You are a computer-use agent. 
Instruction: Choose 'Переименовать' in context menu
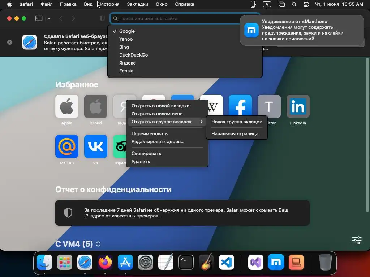[x=167, y=133]
